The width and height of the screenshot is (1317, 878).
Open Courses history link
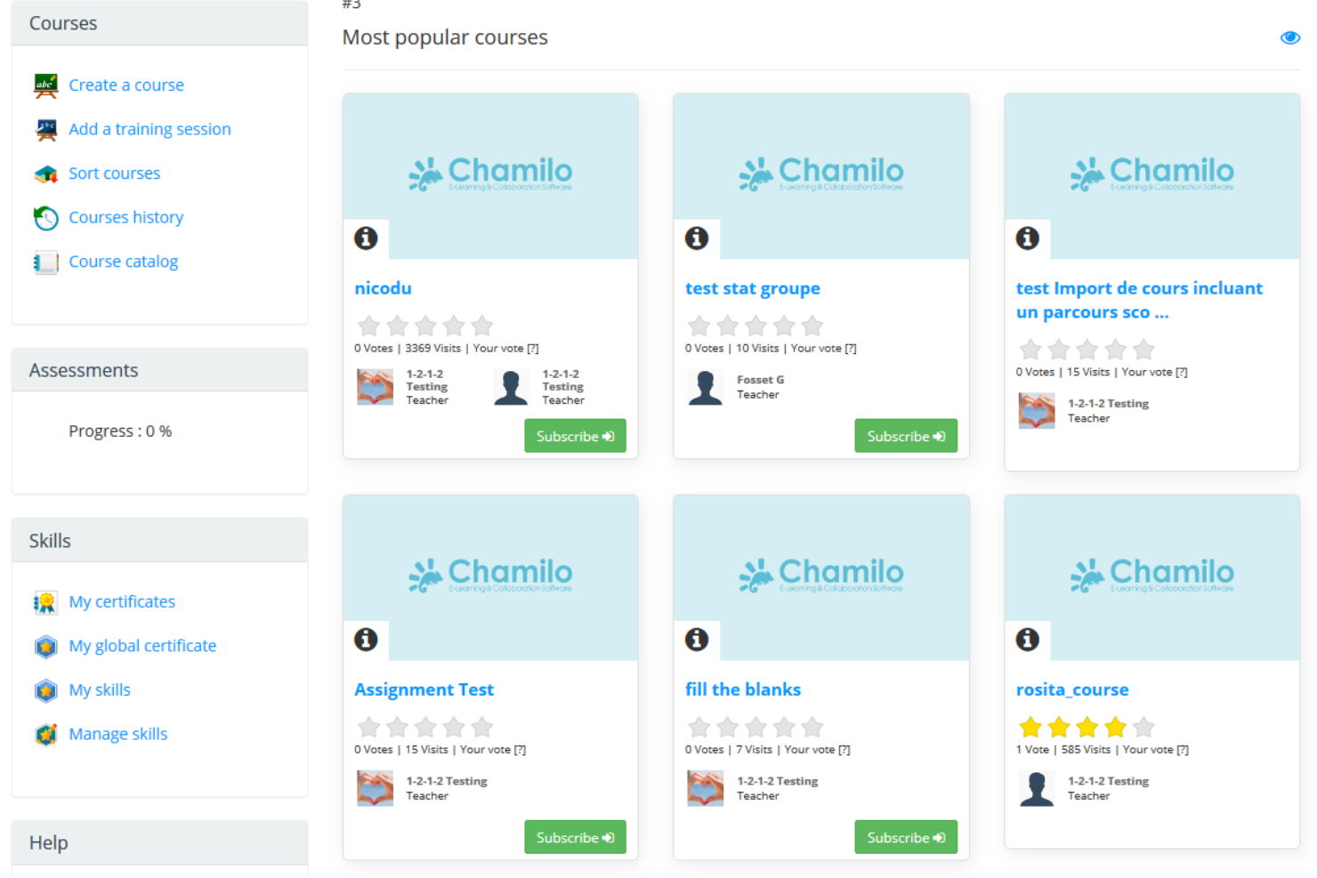[x=126, y=218]
